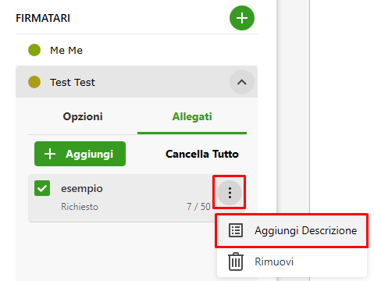This screenshot has width=374, height=281.
Task: Click the FIRMATARI section heading
Action: click(43, 18)
